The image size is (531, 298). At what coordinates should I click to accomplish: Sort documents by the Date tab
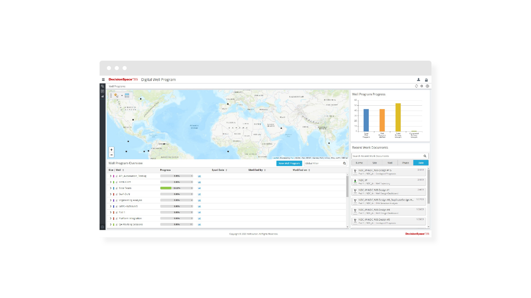pos(421,163)
